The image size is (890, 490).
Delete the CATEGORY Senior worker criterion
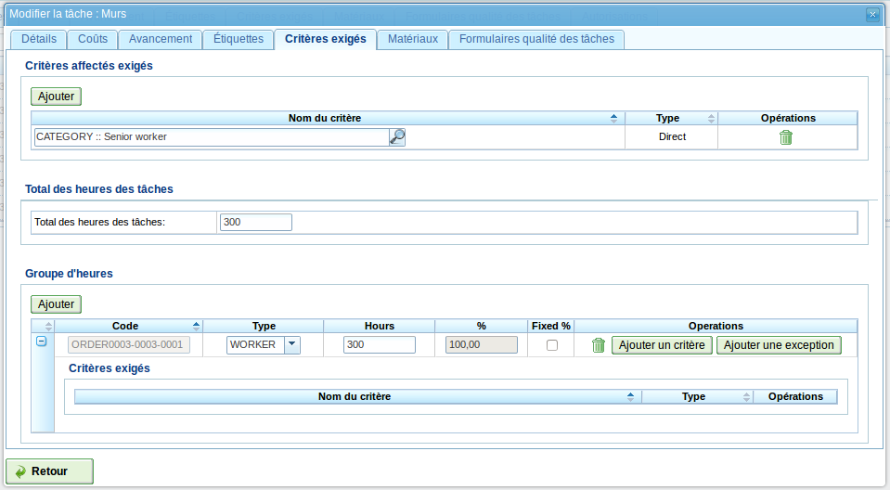pos(786,137)
